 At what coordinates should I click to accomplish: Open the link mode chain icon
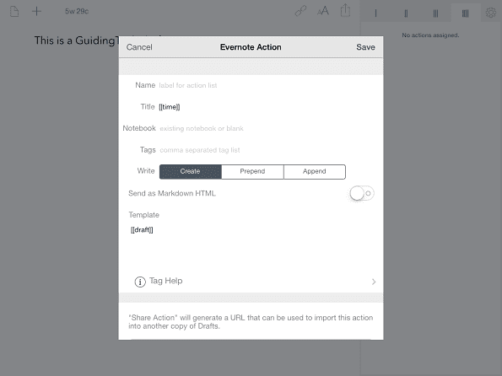(x=300, y=11)
